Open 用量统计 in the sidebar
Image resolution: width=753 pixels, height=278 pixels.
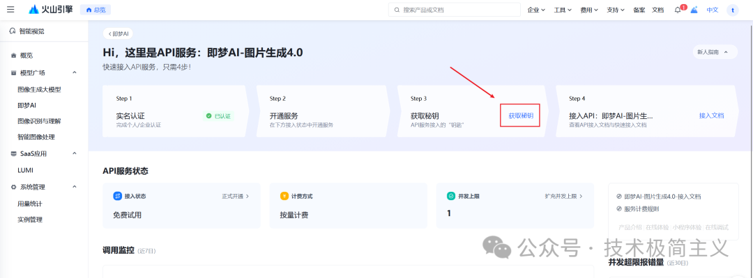(30, 204)
